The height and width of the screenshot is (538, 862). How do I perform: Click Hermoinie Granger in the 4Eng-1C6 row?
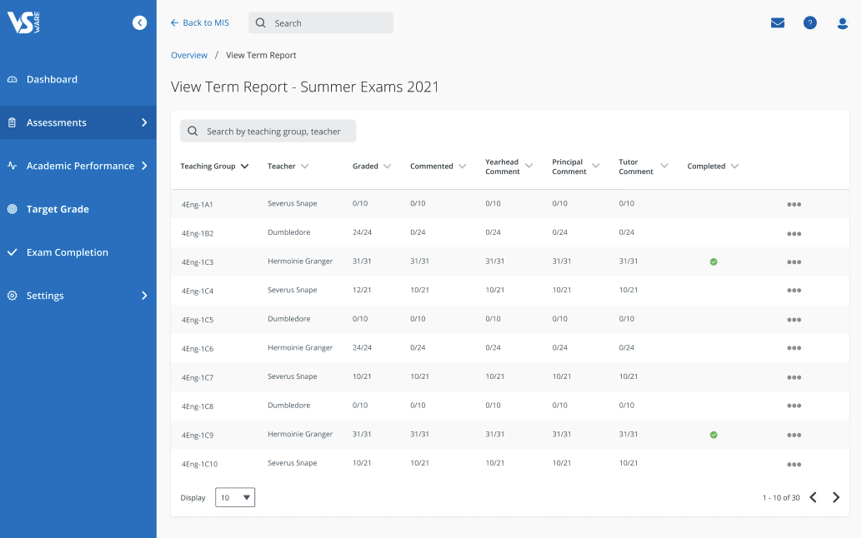point(300,347)
